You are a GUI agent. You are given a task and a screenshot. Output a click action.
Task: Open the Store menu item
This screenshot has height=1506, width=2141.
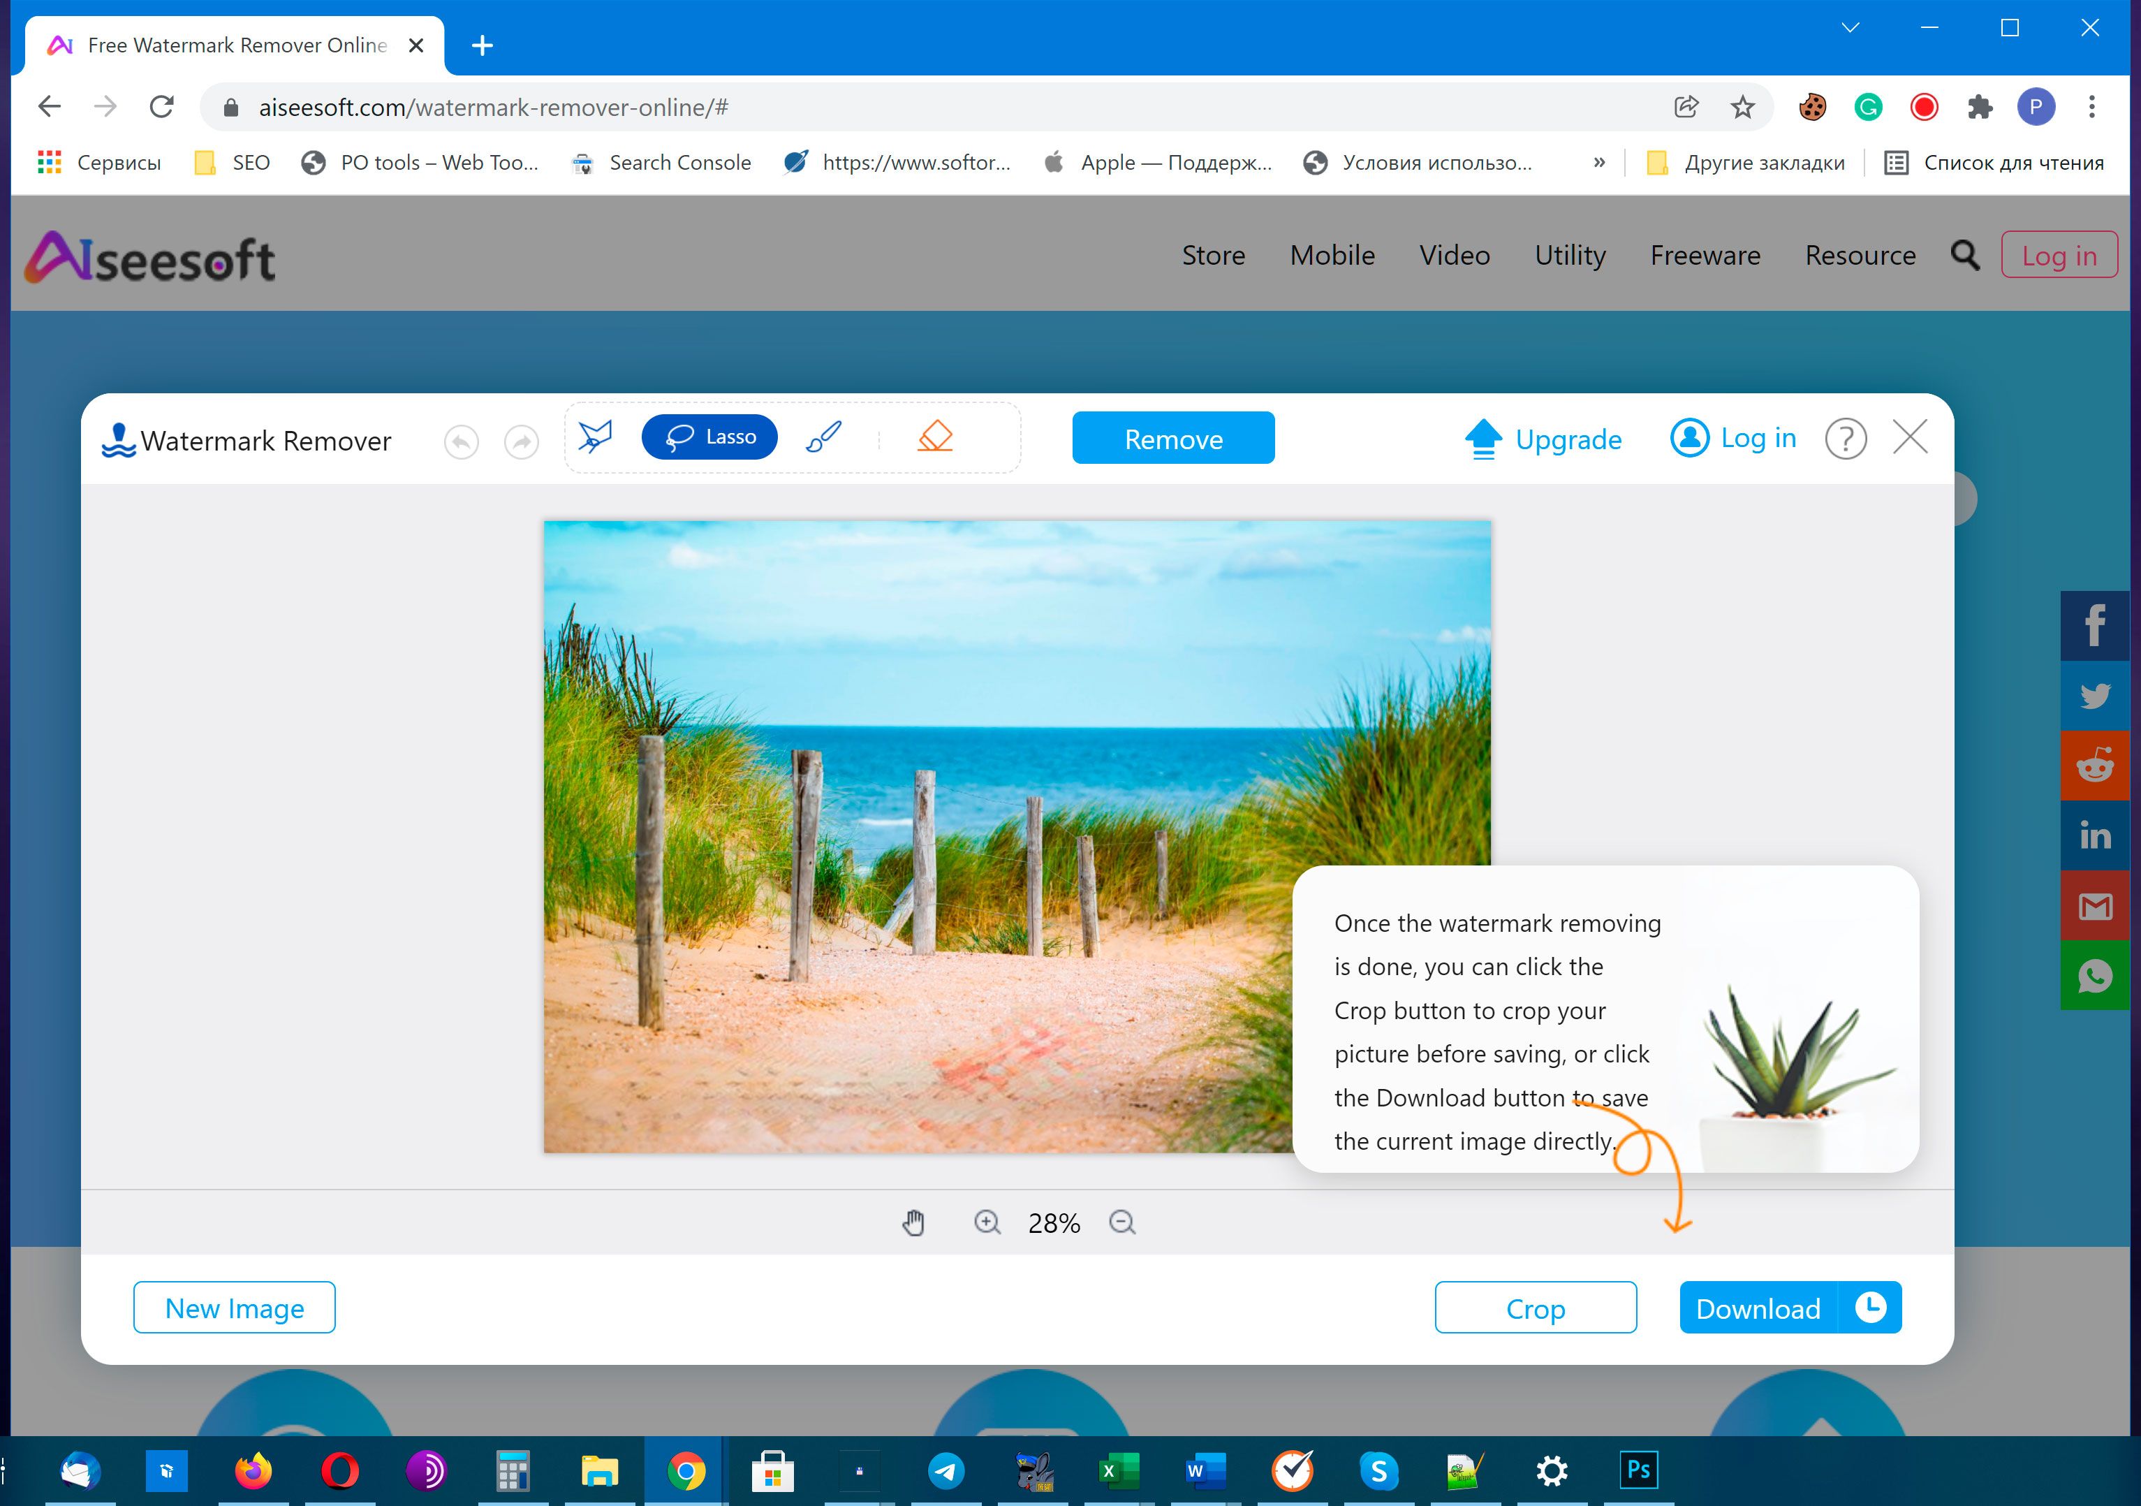click(1214, 254)
